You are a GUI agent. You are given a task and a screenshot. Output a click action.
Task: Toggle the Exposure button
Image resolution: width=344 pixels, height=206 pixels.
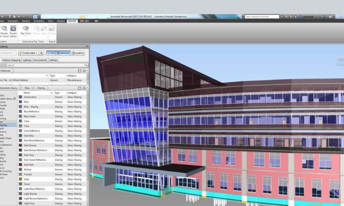[x=63, y=53]
